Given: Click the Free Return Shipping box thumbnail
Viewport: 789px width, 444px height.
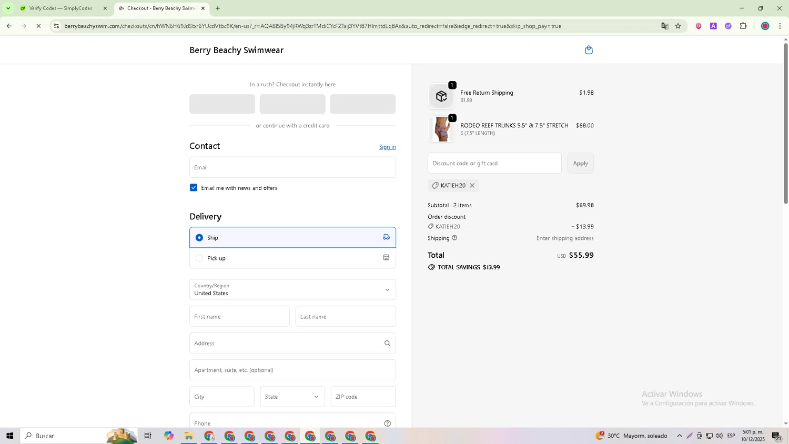Looking at the screenshot, I should tap(441, 96).
